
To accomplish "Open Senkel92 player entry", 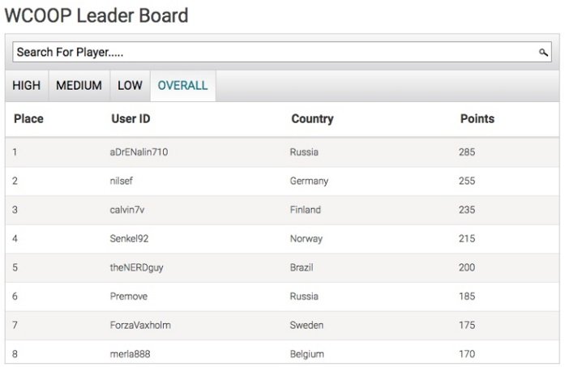I will 129,239.
